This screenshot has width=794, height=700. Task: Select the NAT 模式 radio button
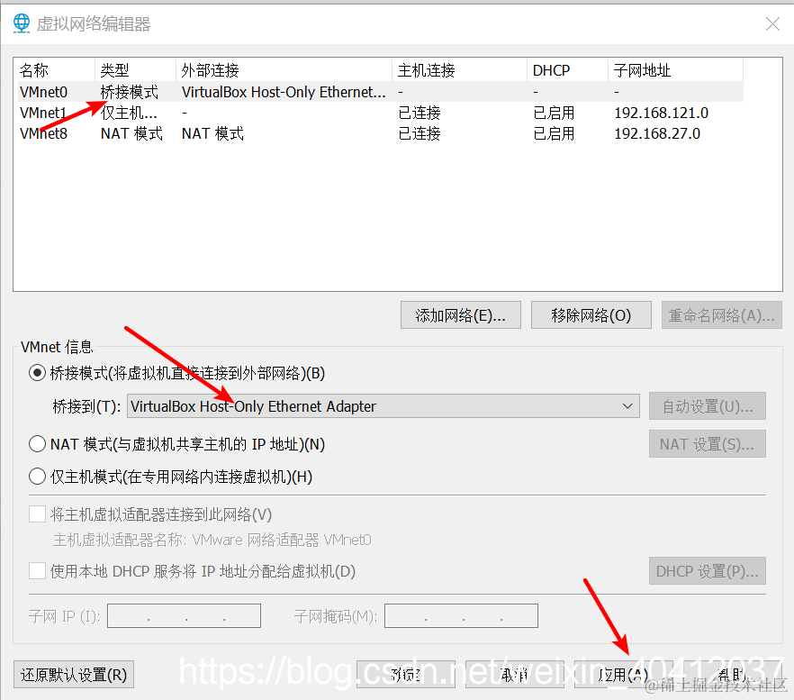(37, 444)
